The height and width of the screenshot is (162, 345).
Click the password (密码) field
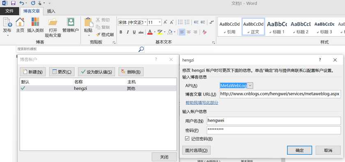(274, 130)
